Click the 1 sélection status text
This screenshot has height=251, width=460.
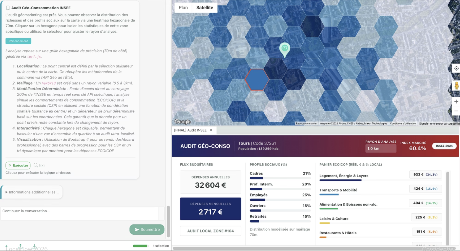[161, 246]
